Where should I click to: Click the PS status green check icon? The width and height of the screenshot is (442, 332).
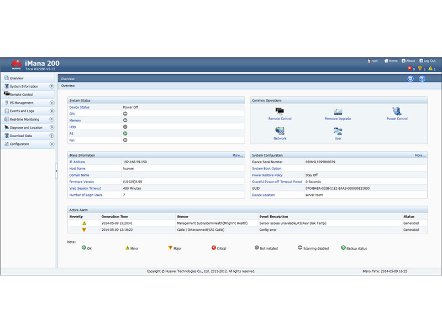(125, 133)
